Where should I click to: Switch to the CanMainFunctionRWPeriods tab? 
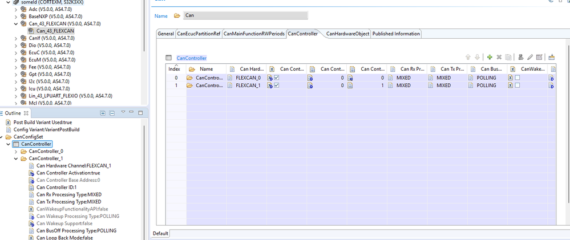(254, 34)
